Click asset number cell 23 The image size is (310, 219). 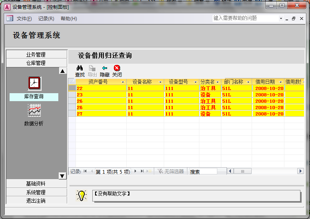click(x=101, y=95)
